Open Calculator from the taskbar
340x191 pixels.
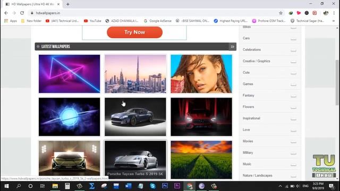coord(67,186)
